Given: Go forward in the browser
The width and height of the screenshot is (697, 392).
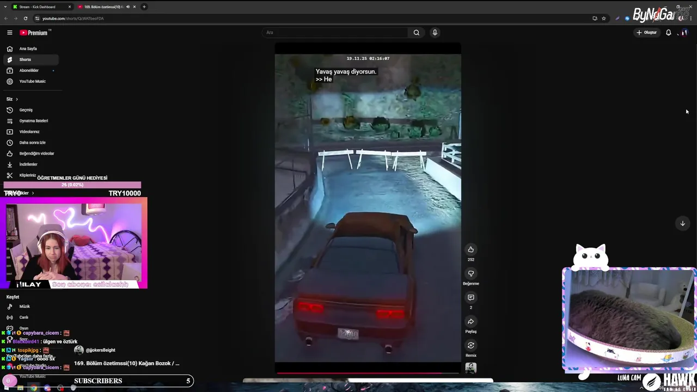Looking at the screenshot, I should click(15, 18).
